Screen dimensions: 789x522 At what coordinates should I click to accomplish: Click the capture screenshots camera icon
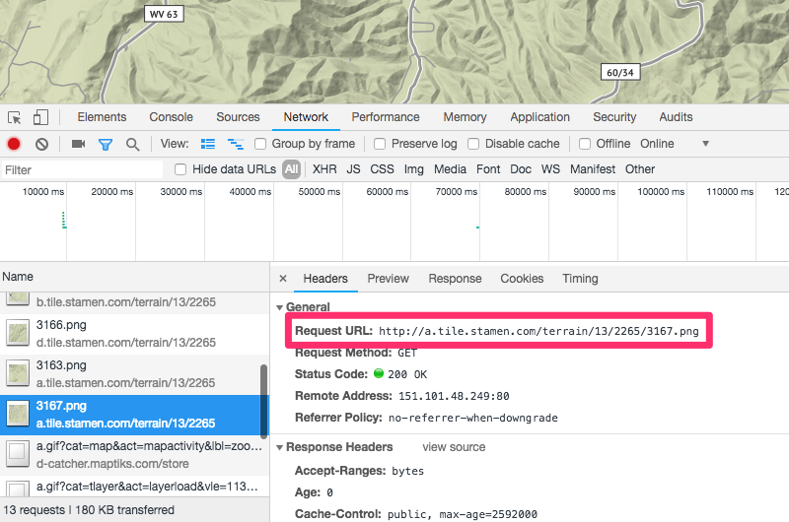point(78,144)
